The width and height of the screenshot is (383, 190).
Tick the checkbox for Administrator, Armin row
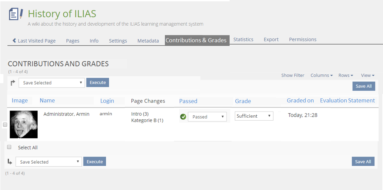pos(5,125)
